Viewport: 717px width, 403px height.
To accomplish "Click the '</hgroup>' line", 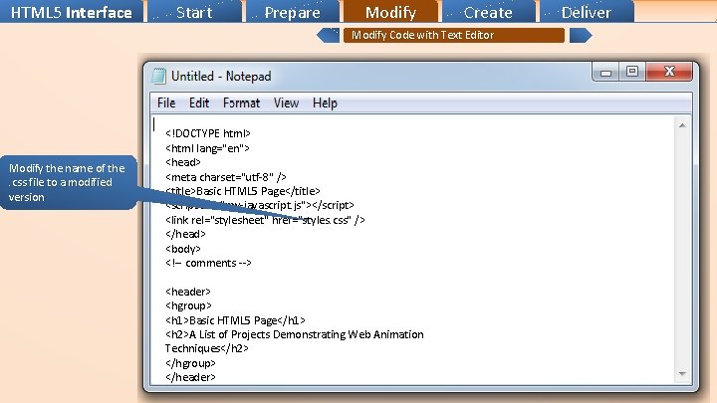I will pyautogui.click(x=190, y=363).
